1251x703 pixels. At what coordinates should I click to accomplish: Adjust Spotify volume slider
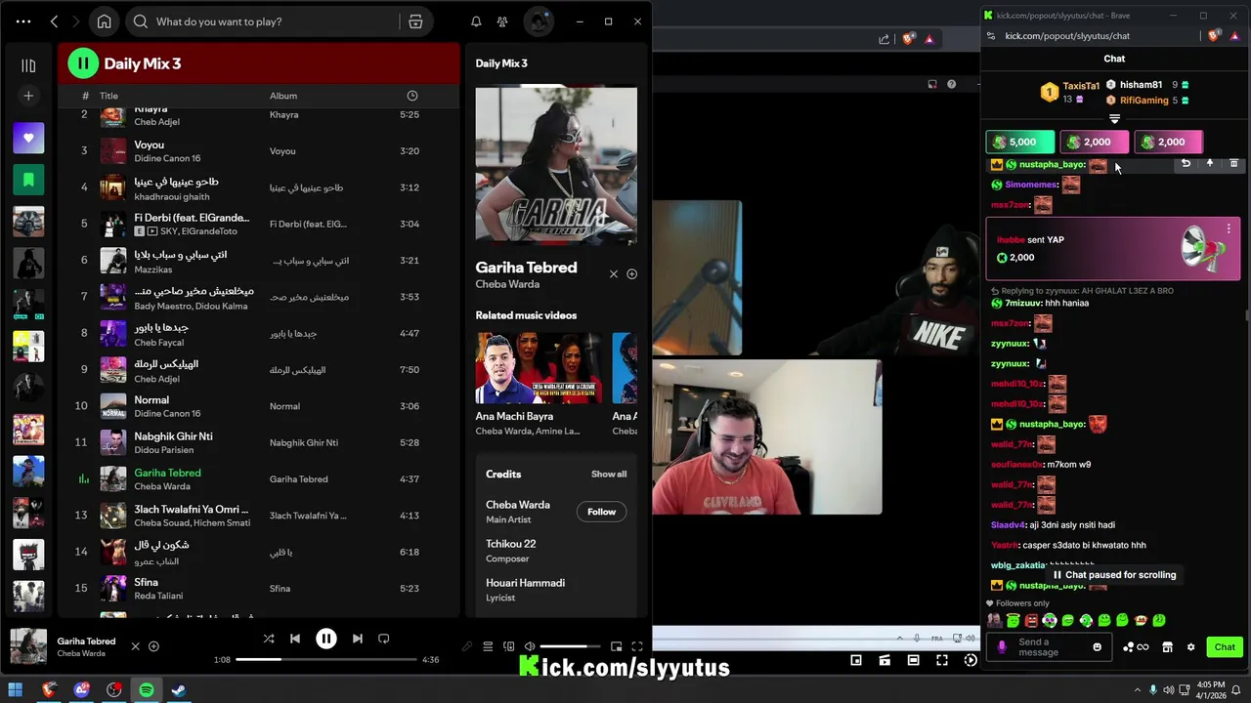(x=569, y=646)
